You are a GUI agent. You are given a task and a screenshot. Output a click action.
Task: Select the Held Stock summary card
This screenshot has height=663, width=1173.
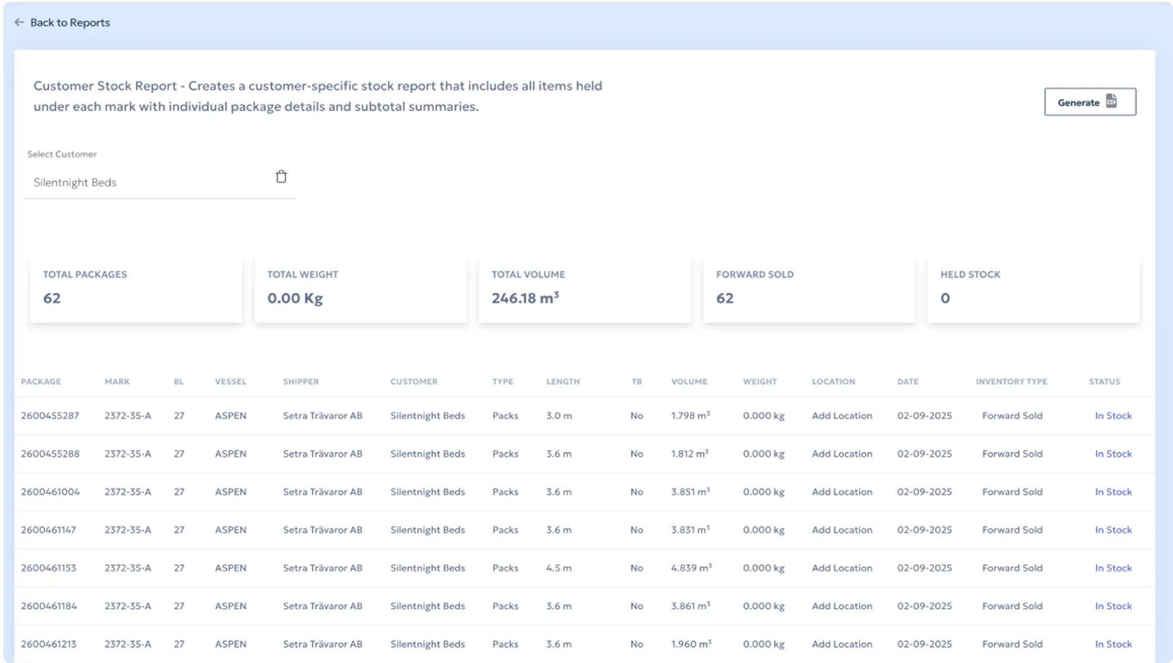[x=1033, y=288]
